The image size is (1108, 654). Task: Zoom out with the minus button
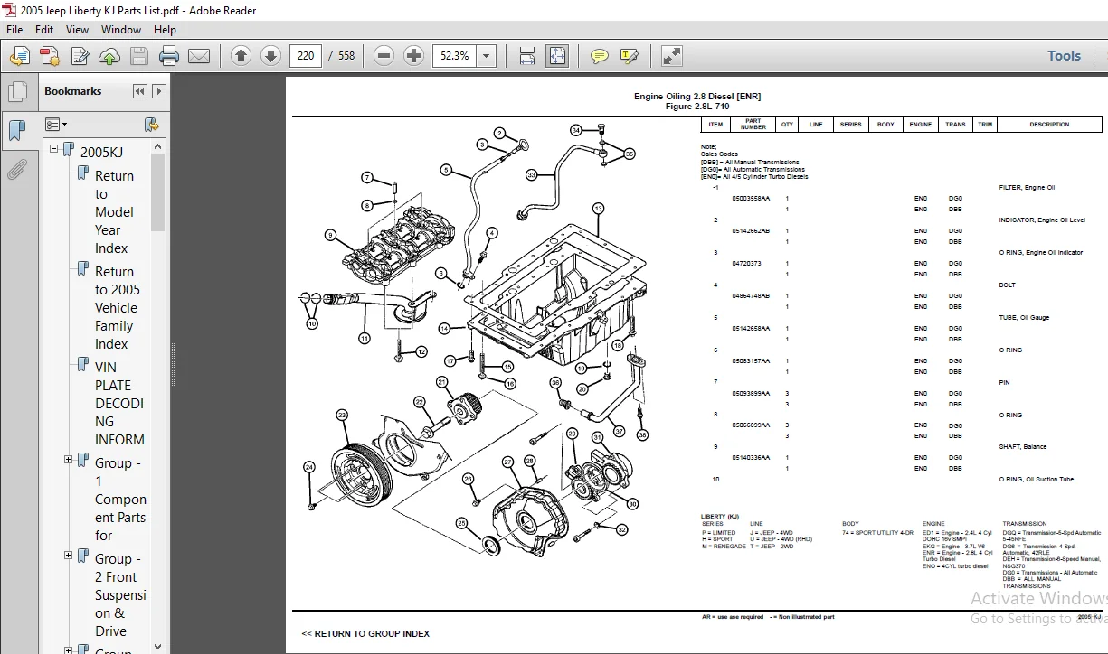(x=384, y=56)
